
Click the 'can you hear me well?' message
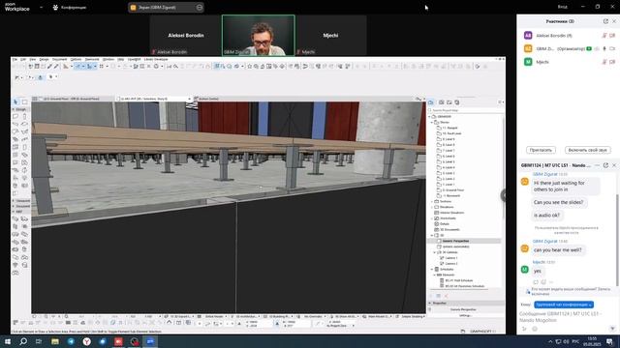coord(558,250)
